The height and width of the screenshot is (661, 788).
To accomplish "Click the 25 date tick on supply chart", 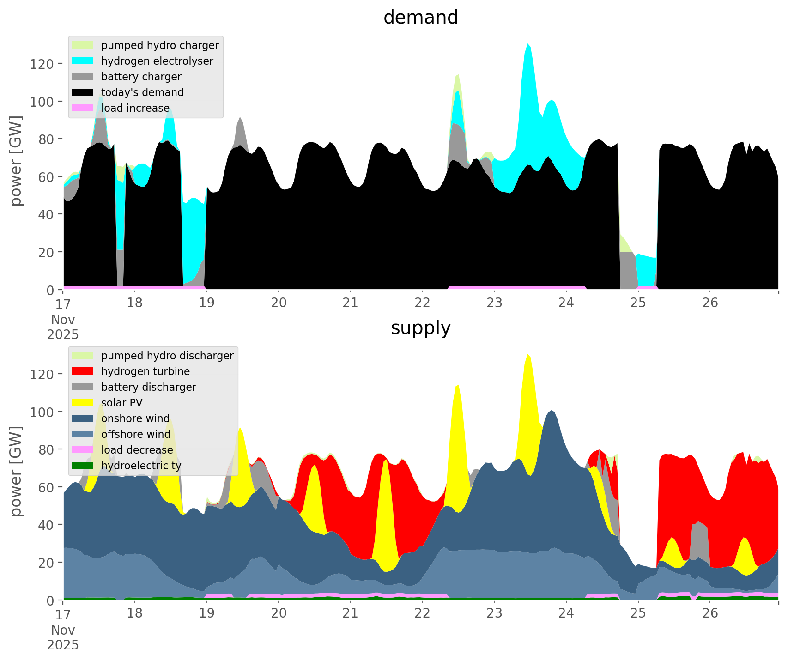I will [638, 613].
